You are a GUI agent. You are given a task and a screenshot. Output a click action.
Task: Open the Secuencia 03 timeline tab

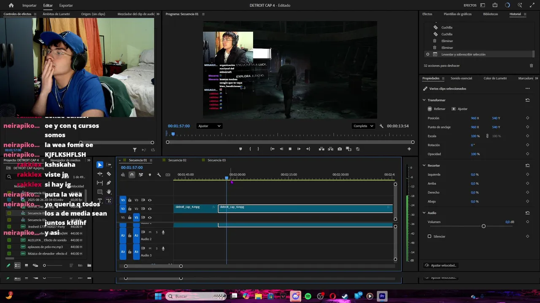coord(216,160)
